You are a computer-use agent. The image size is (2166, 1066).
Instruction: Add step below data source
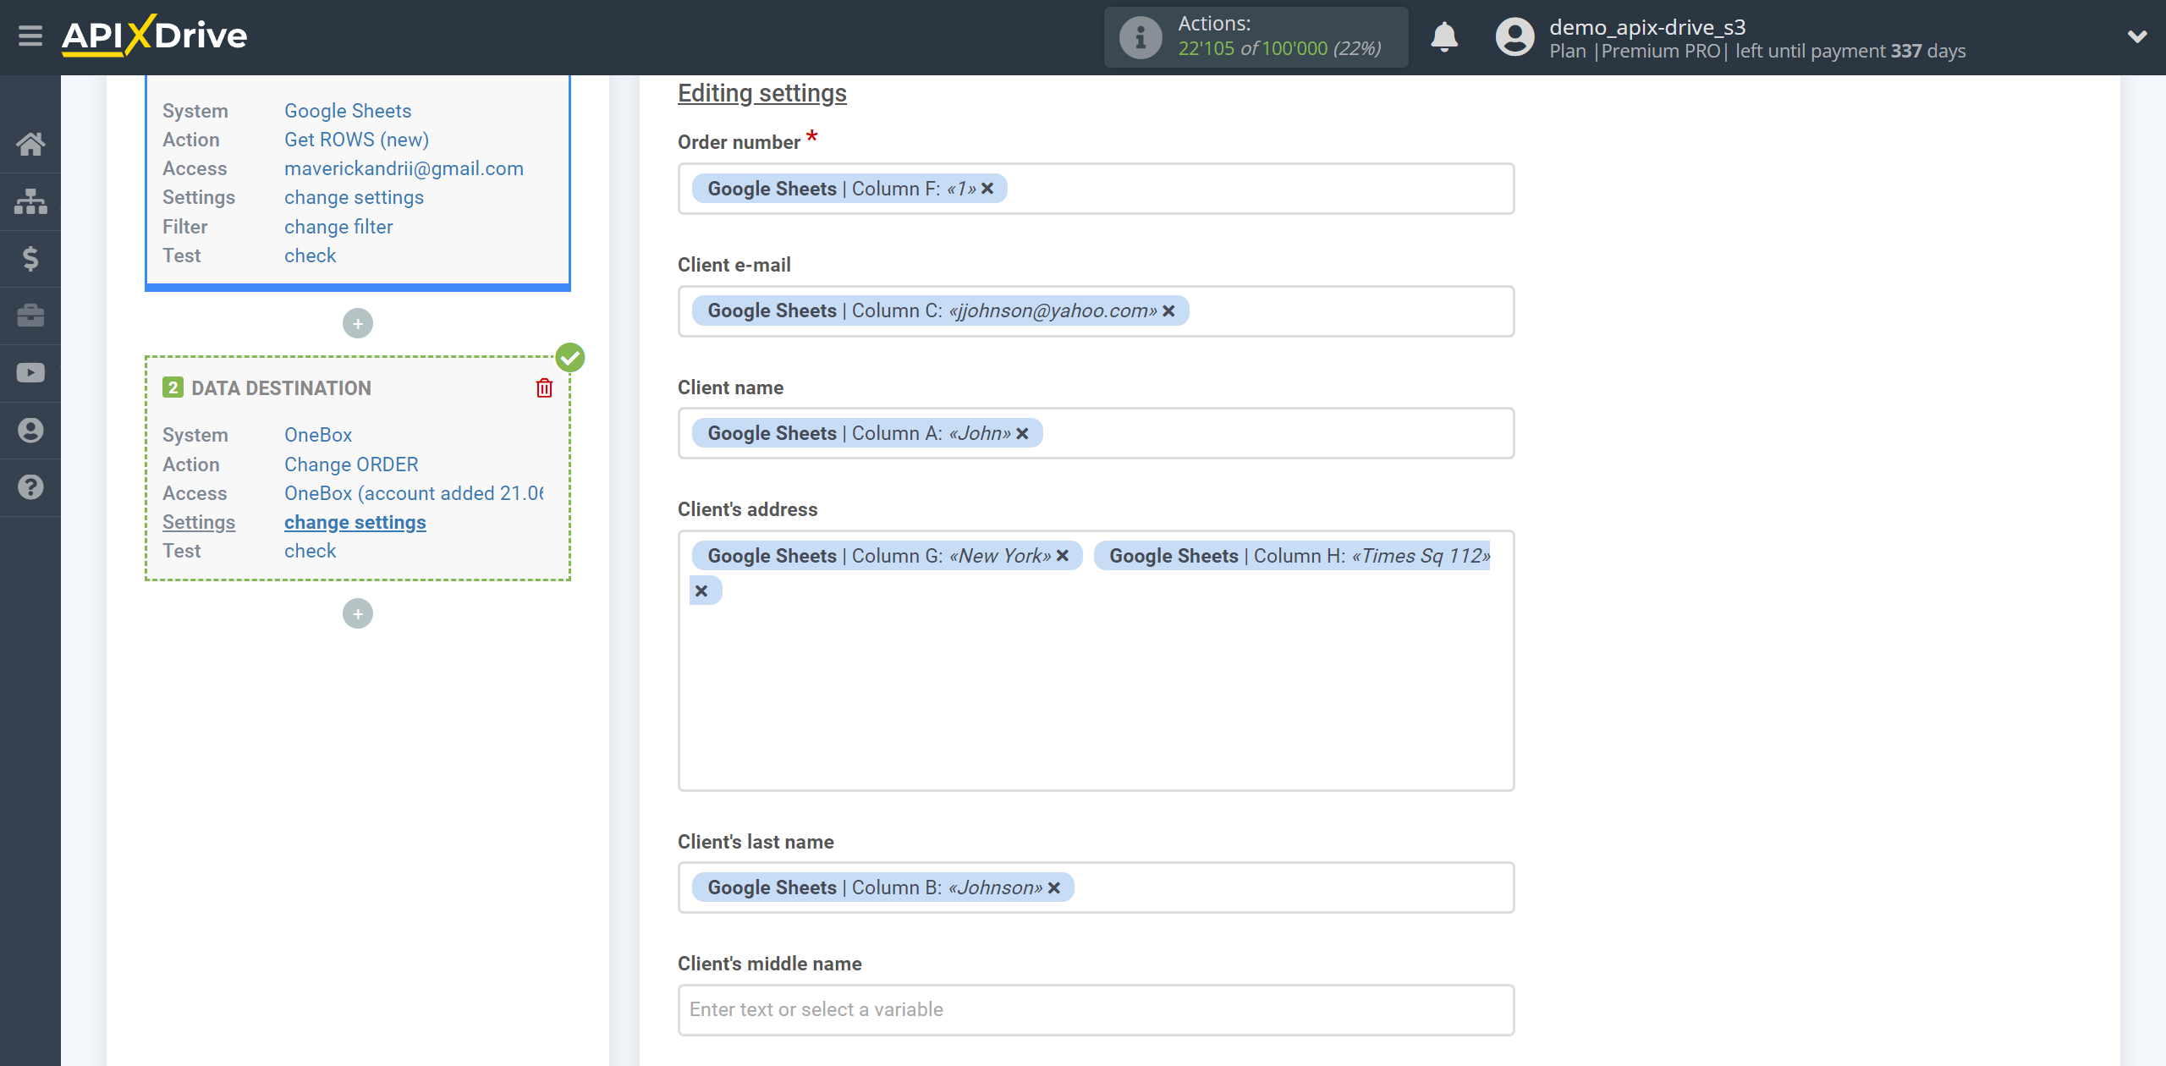point(358,323)
